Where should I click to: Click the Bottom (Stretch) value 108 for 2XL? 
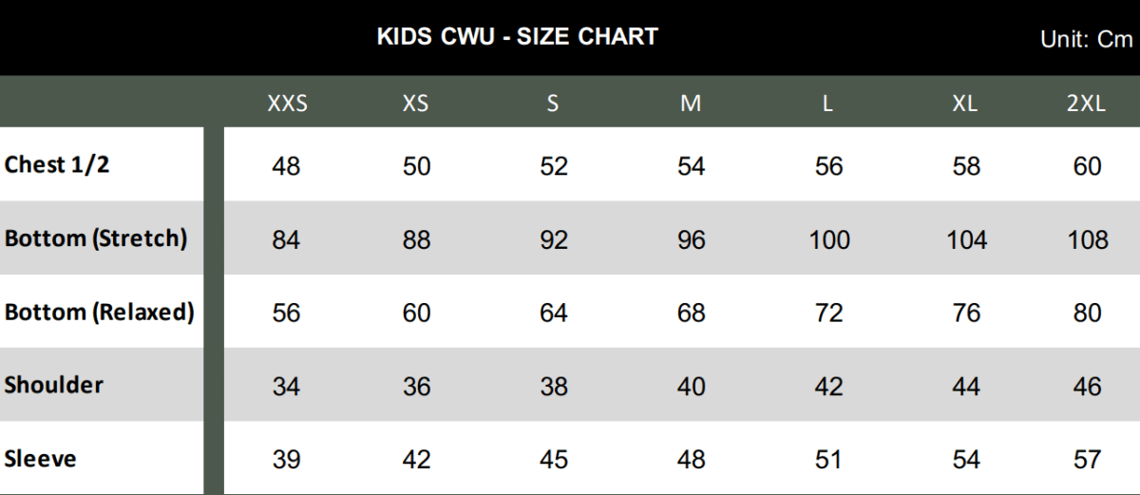pos(1088,239)
